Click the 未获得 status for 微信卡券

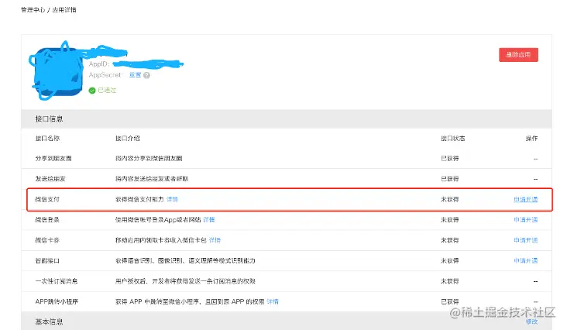point(450,240)
